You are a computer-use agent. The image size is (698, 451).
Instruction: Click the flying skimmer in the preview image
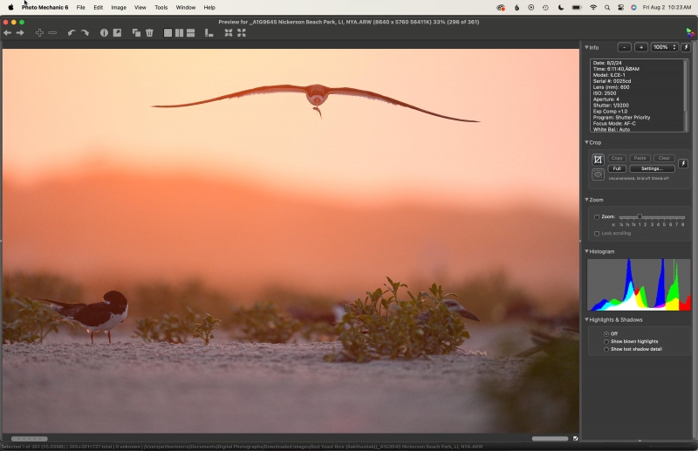coord(316,101)
